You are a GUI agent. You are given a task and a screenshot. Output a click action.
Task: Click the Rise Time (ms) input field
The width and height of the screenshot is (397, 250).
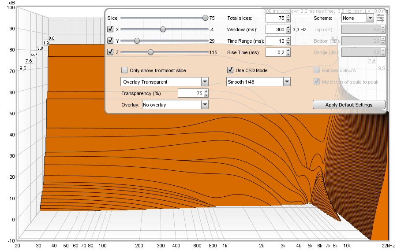(x=275, y=52)
